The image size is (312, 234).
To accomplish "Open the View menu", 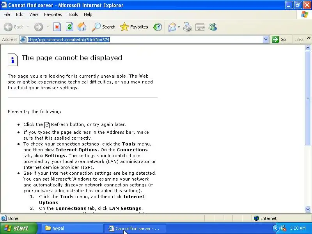I will pos(34,14).
